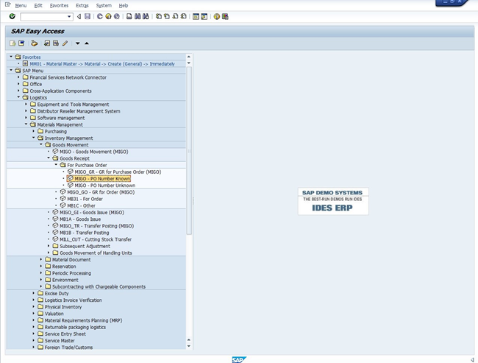Click the Print icon

coord(129,16)
